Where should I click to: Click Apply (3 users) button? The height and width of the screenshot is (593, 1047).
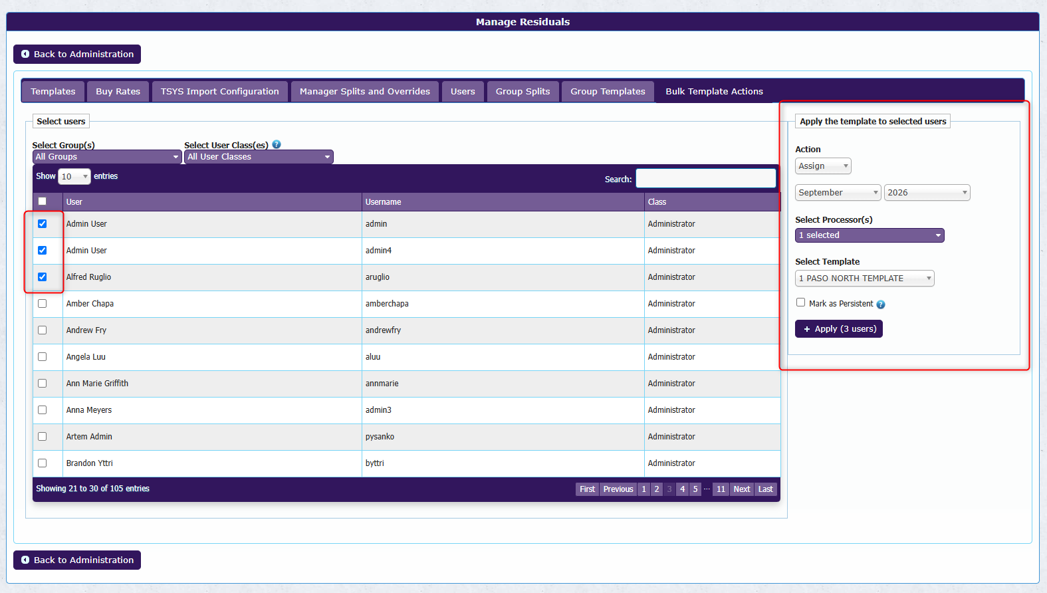coord(839,329)
